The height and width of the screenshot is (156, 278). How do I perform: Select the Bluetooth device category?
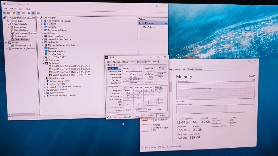coord(51,24)
